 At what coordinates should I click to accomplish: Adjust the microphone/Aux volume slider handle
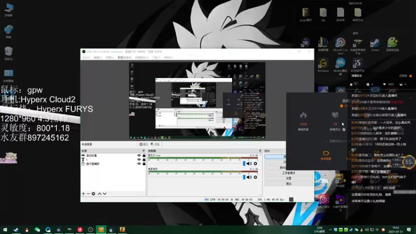(244, 163)
